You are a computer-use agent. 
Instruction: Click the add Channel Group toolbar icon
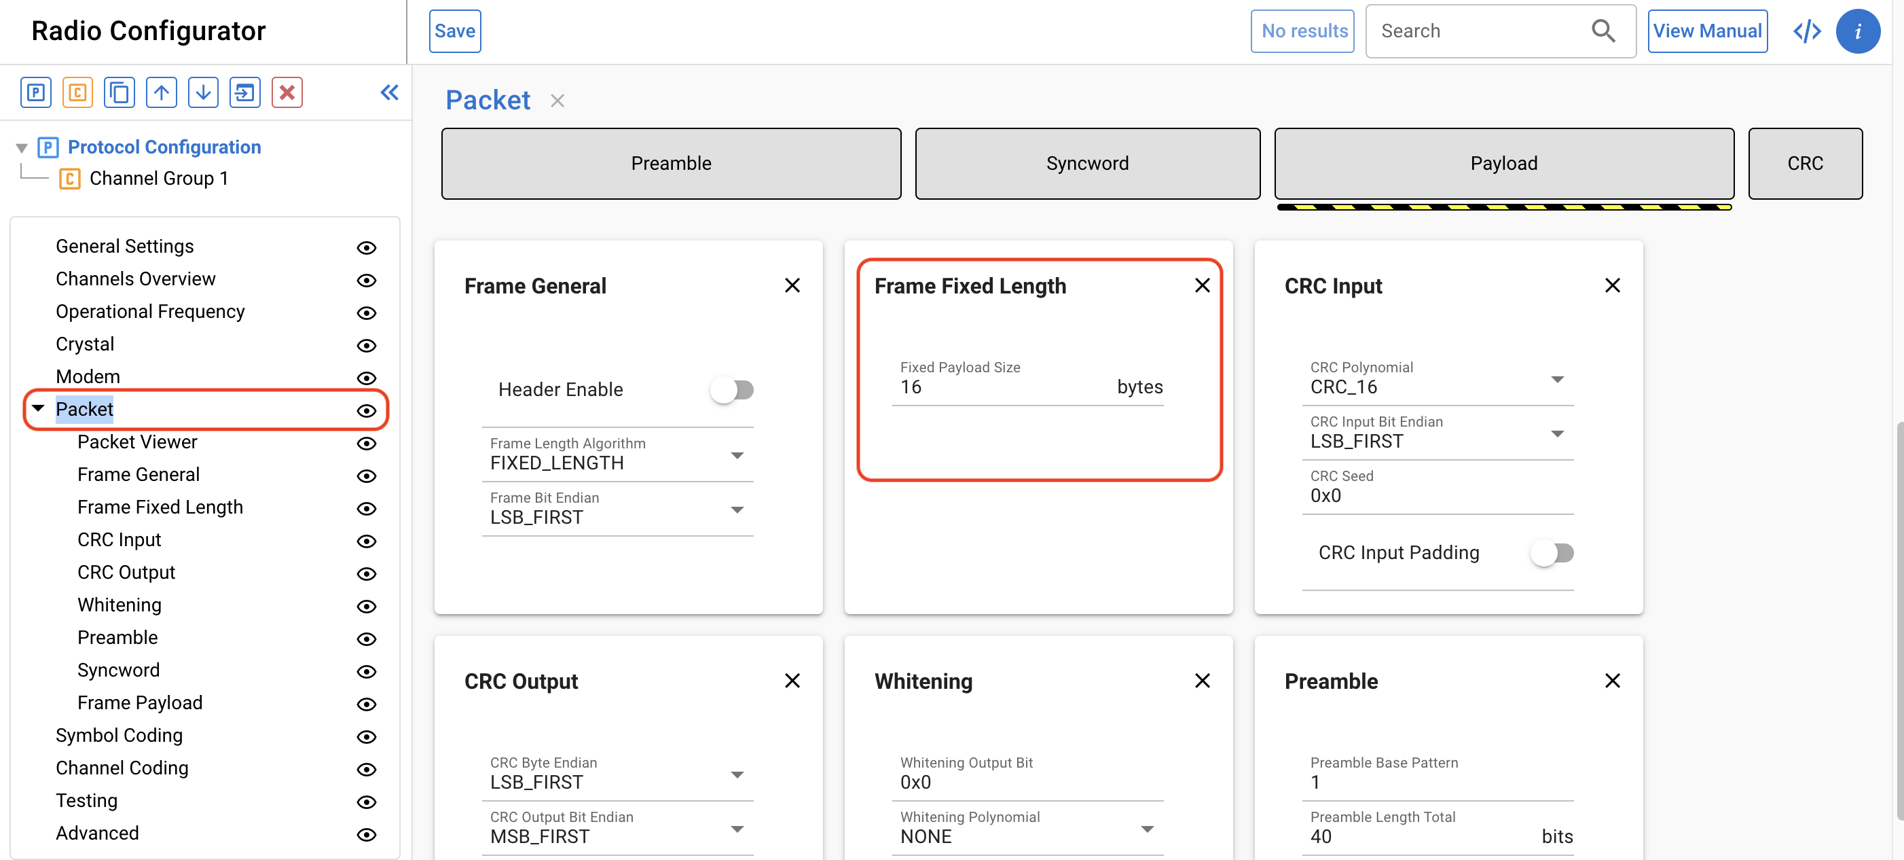click(x=77, y=92)
